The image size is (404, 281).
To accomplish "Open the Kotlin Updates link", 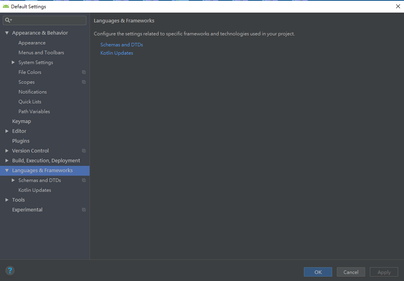I will (x=117, y=53).
